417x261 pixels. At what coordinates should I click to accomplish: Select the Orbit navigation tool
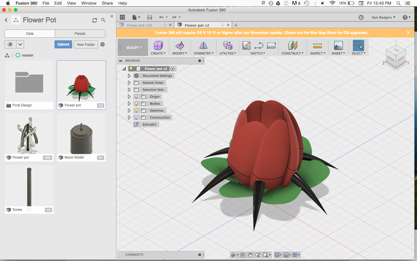coord(233,255)
